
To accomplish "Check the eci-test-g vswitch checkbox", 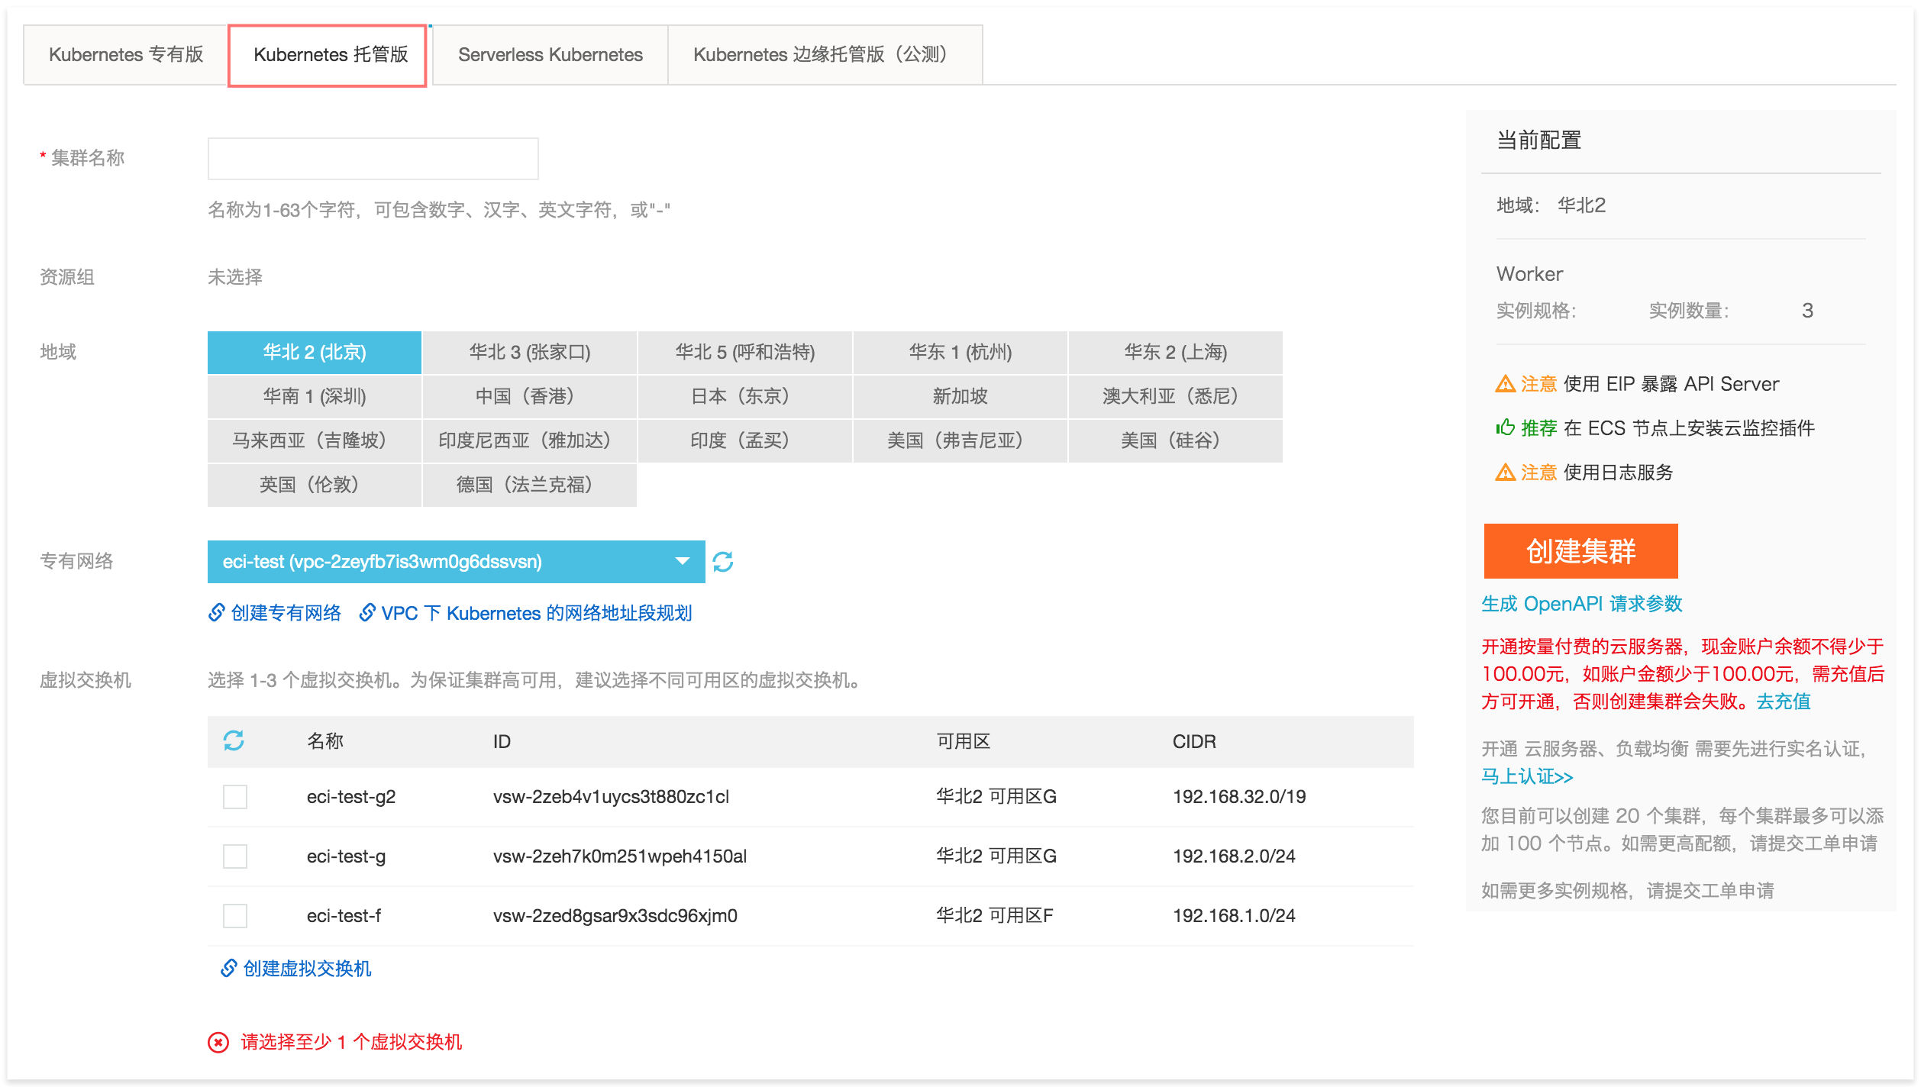I will point(235,856).
